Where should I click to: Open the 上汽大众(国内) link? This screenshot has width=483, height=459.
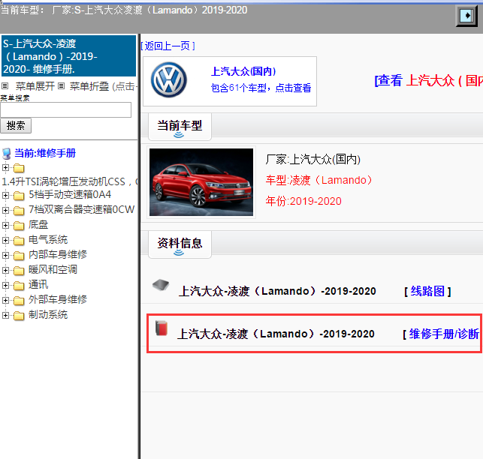243,71
